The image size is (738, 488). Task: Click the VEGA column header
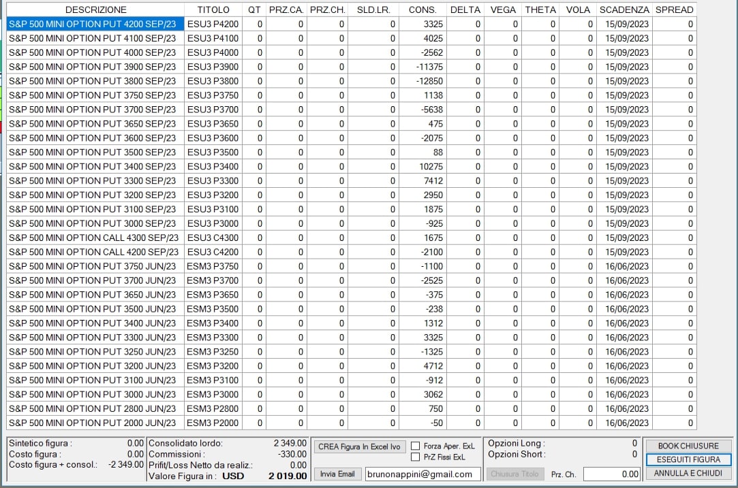503,10
